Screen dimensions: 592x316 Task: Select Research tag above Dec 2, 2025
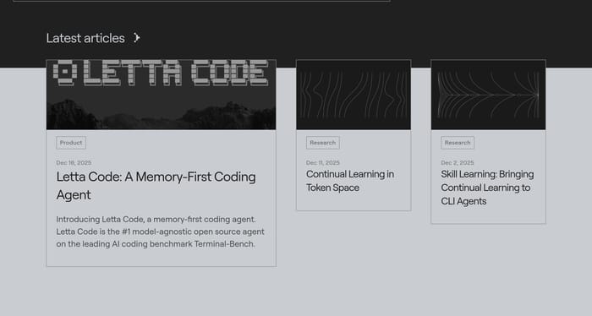point(458,143)
